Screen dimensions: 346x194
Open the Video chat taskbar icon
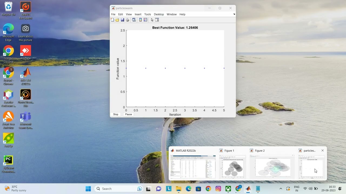click(158, 189)
